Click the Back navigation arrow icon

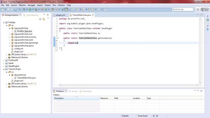93,10
